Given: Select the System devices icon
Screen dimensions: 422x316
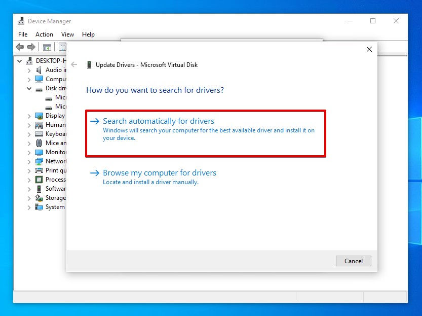Looking at the screenshot, I should click(x=39, y=207).
